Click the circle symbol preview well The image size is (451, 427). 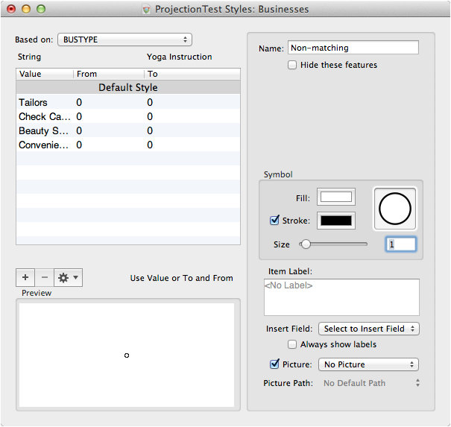click(x=394, y=209)
